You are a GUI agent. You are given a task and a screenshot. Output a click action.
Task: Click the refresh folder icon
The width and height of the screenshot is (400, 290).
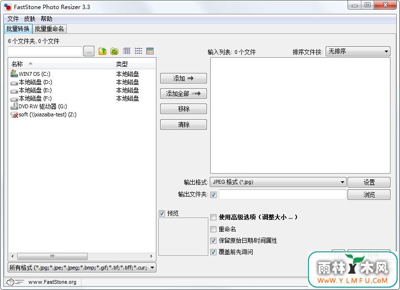pos(114,51)
